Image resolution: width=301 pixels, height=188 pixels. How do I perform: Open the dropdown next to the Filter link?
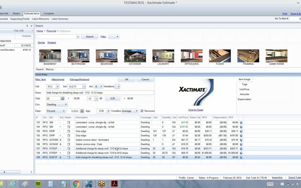pyautogui.click(x=114, y=37)
